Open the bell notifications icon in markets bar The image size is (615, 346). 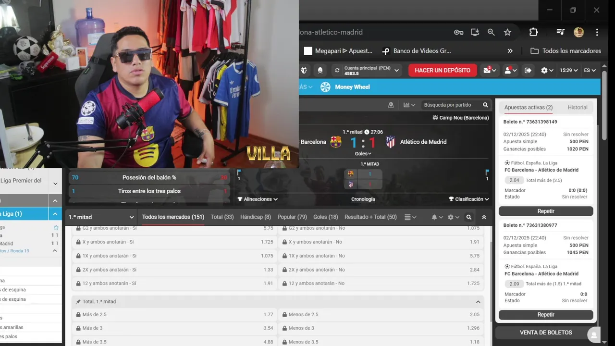pyautogui.click(x=436, y=217)
